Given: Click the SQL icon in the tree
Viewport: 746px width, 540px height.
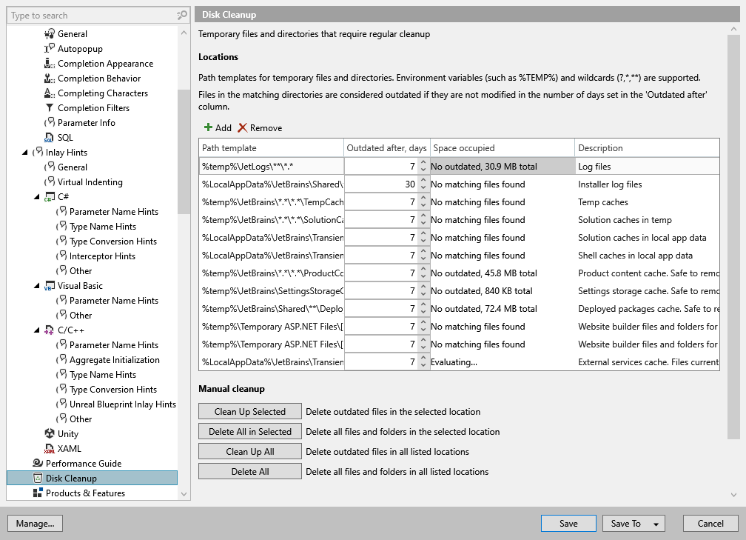Looking at the screenshot, I should (x=50, y=138).
